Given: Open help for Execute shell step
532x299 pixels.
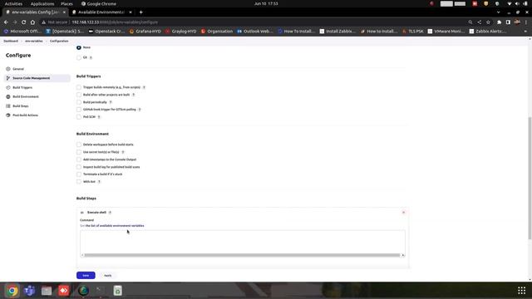Looking at the screenshot, I should 110,213.
